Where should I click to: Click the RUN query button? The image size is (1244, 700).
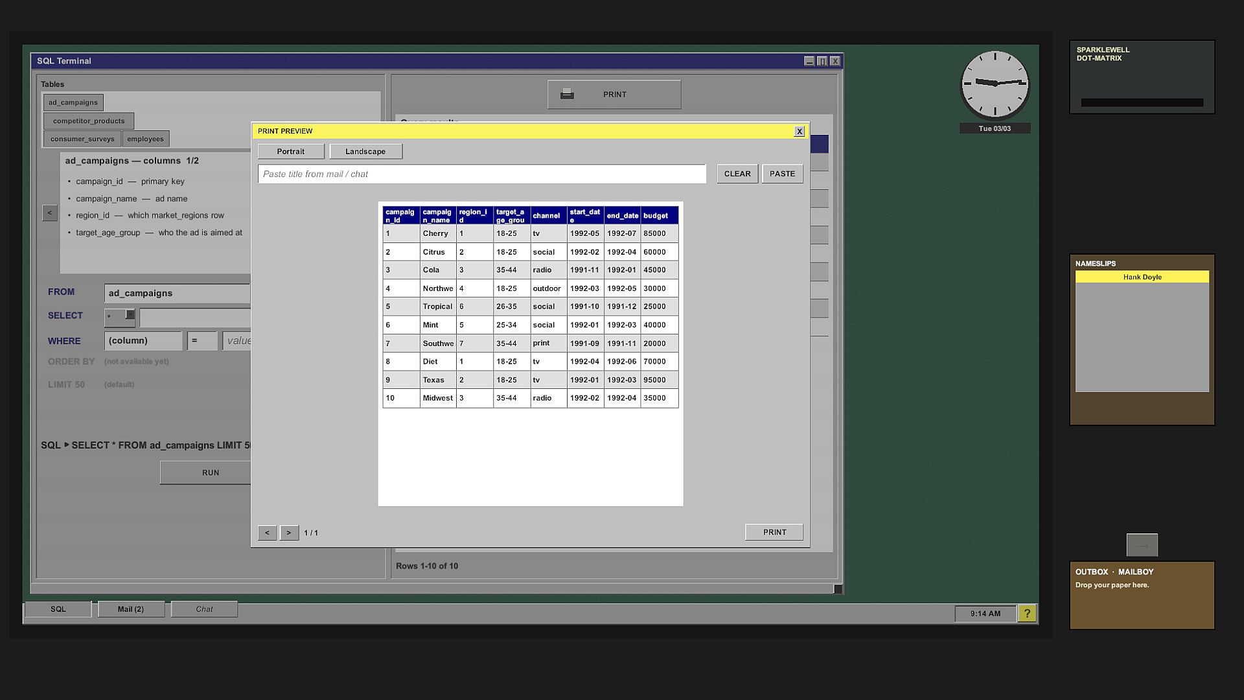205,472
